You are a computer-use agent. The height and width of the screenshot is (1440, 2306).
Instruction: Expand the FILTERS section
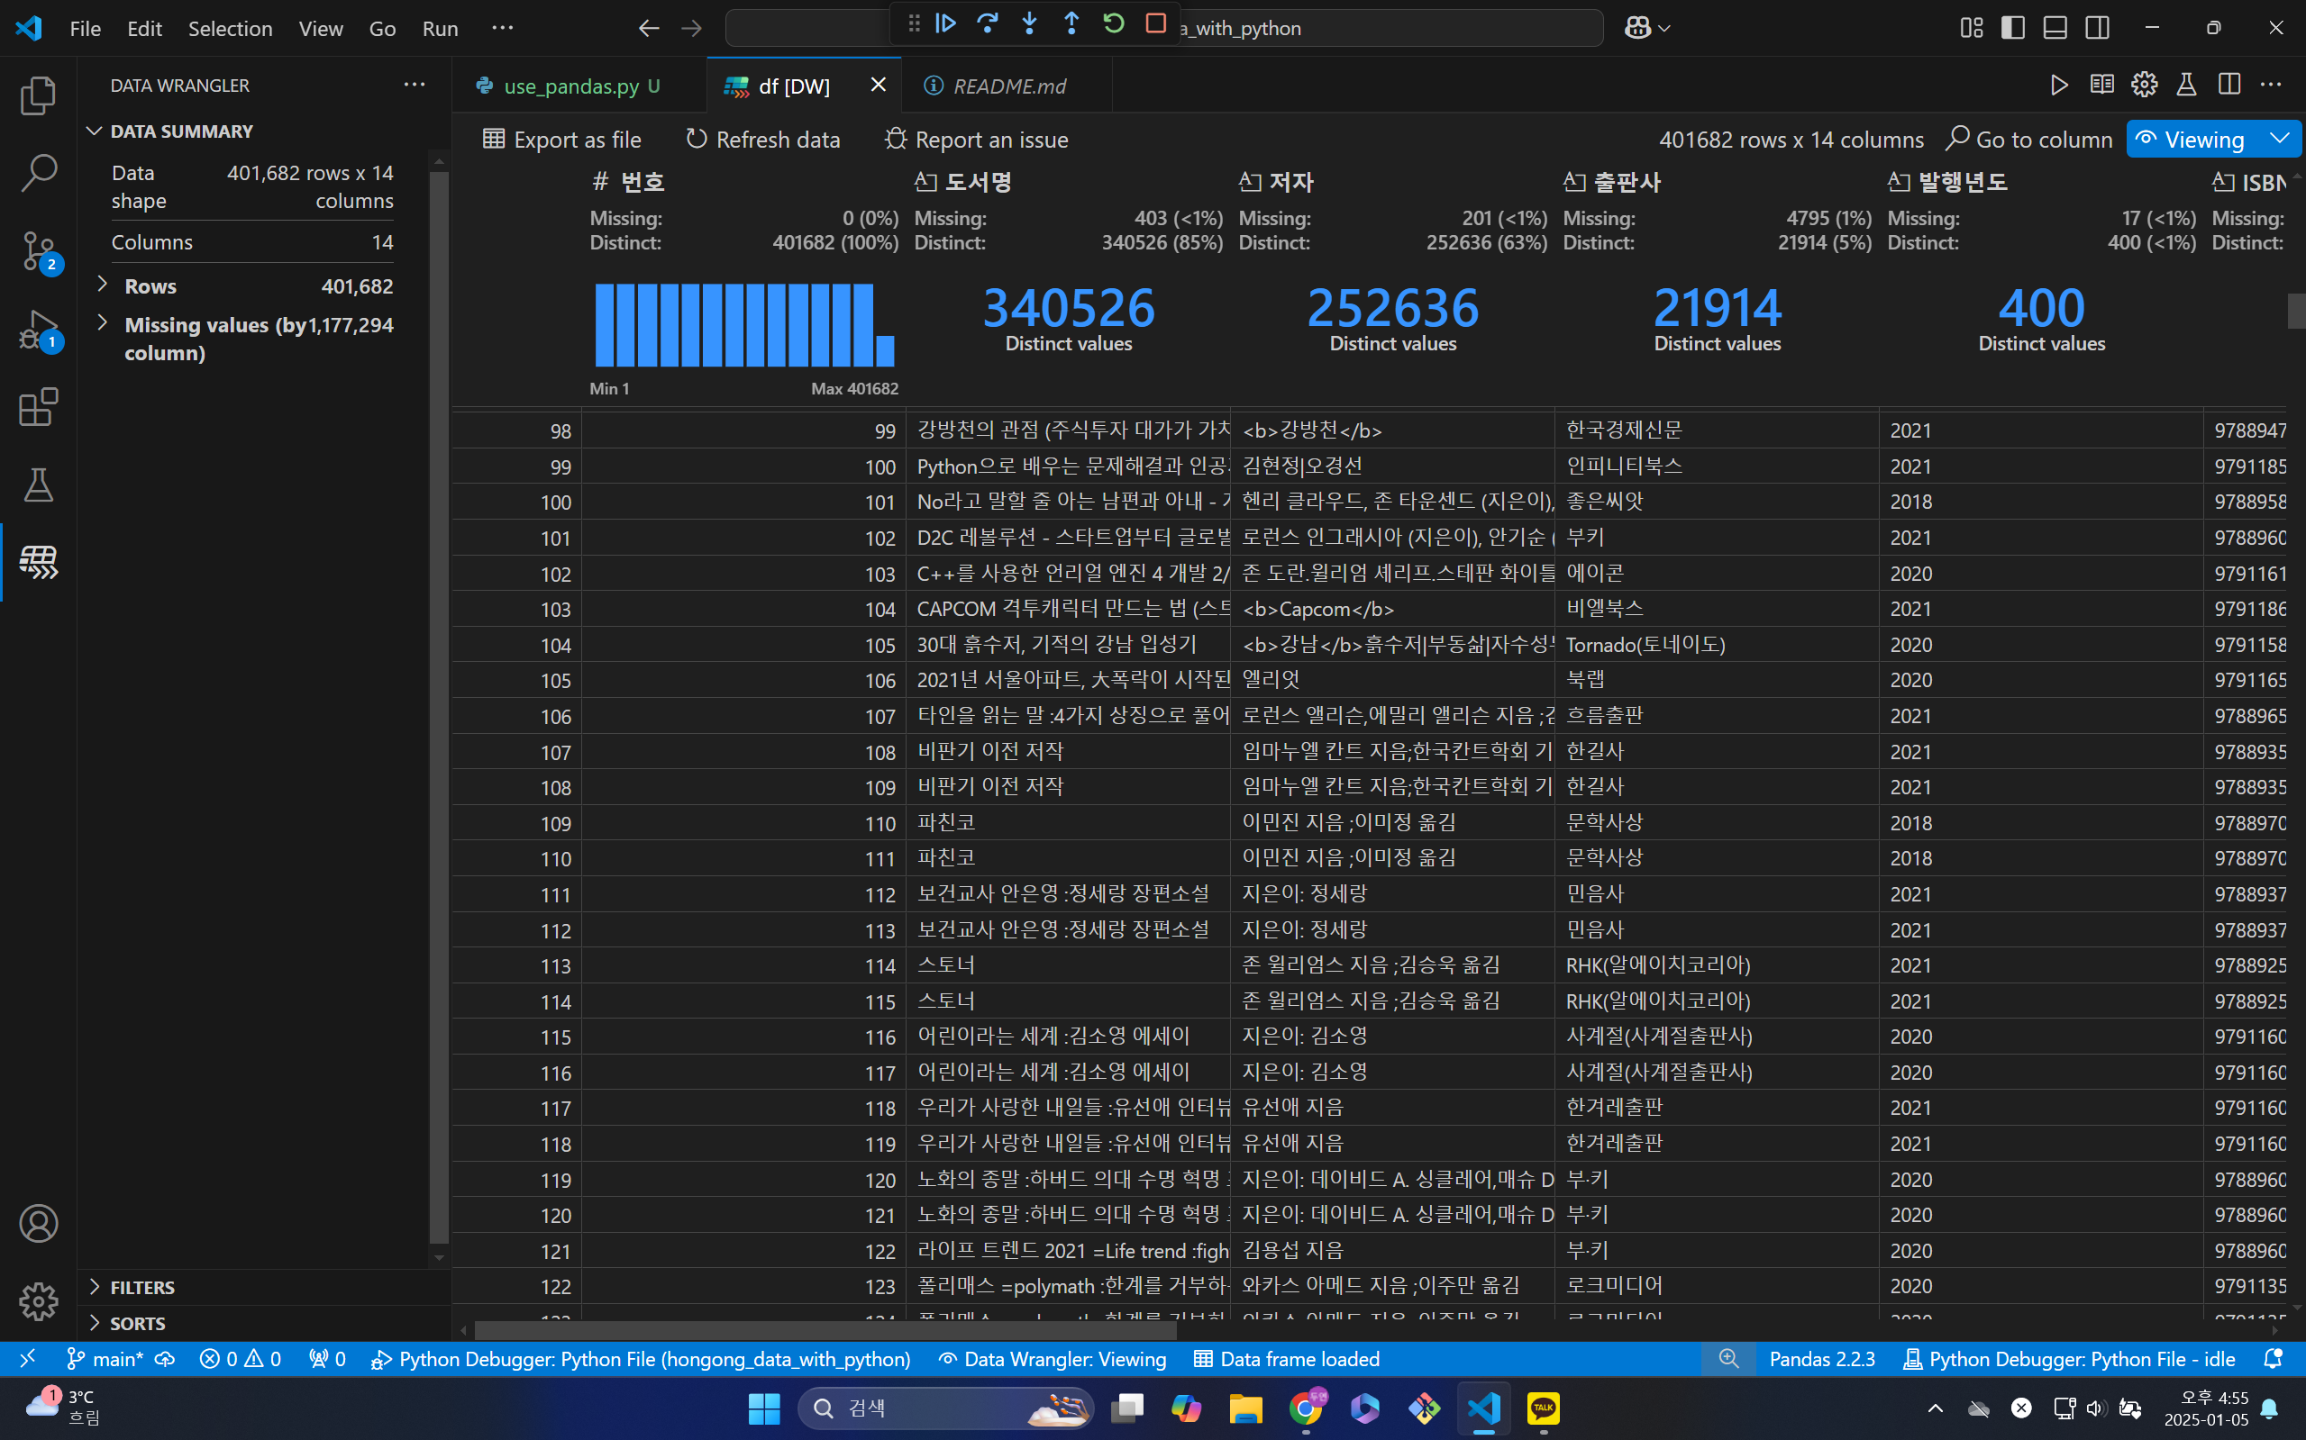point(143,1288)
